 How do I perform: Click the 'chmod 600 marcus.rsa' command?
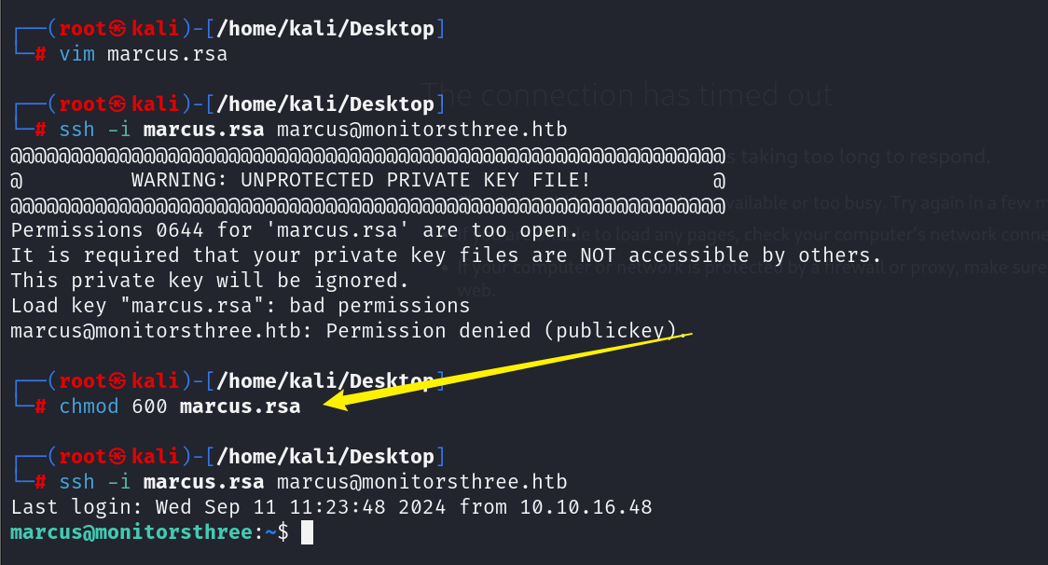180,406
